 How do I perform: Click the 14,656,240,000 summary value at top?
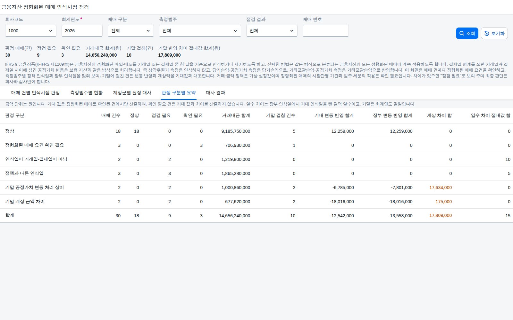coord(101,55)
